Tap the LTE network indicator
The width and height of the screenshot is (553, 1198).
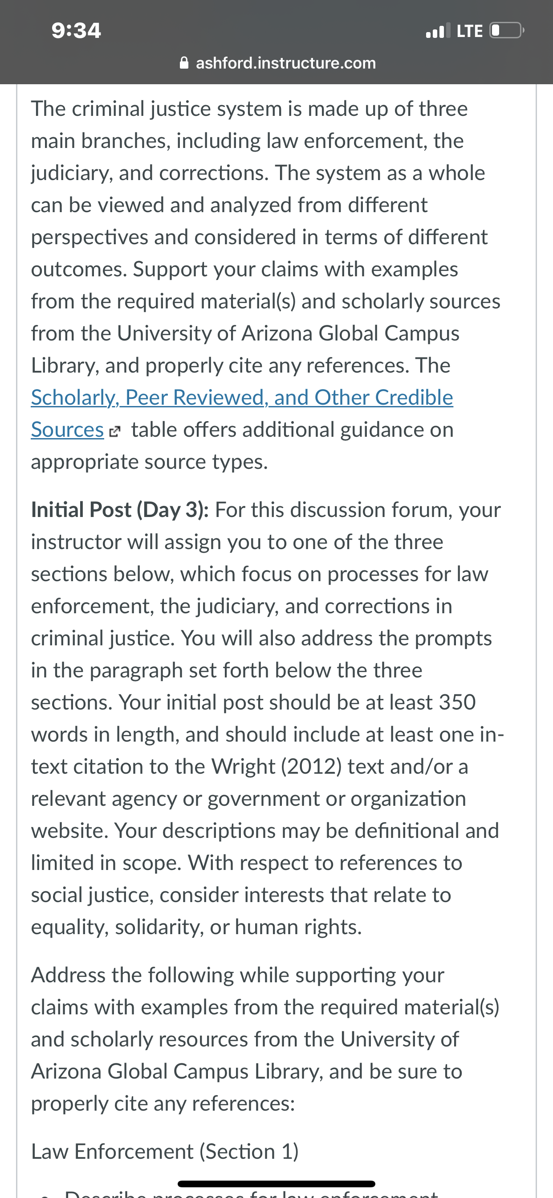(470, 31)
